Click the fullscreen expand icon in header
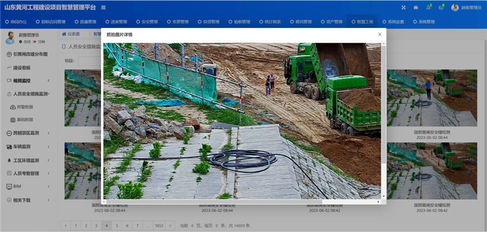 point(404,7)
